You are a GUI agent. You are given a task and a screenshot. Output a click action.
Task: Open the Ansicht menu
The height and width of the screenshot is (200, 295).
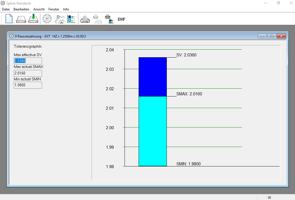coord(39,9)
